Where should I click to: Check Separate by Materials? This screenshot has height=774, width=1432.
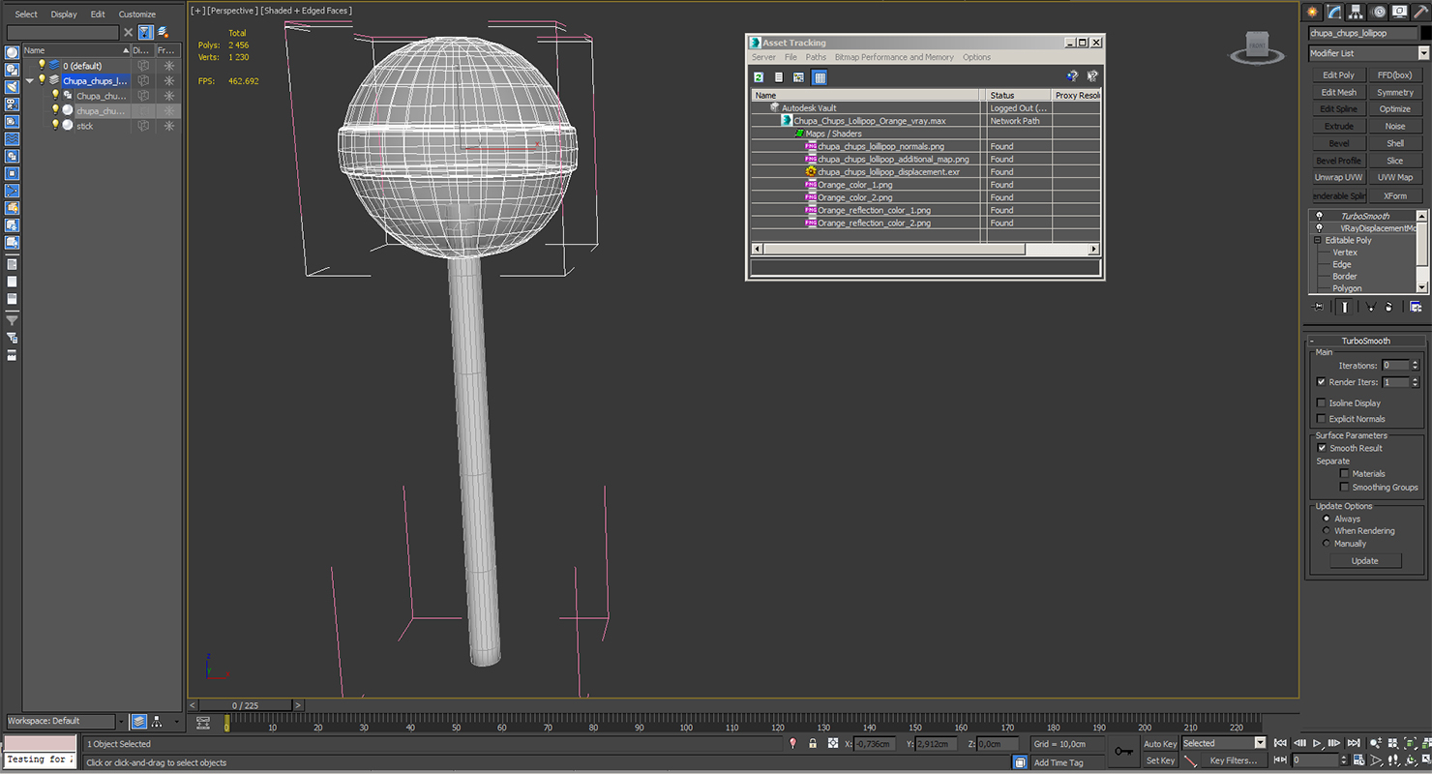[x=1345, y=473]
